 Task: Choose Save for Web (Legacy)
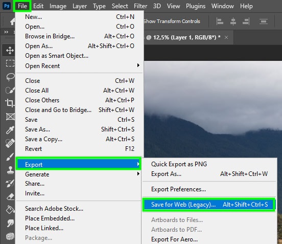(x=209, y=205)
